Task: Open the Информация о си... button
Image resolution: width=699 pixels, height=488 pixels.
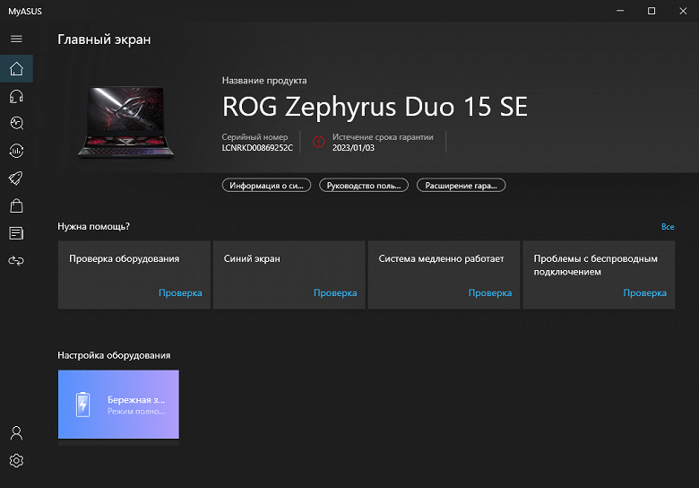Action: 266,185
